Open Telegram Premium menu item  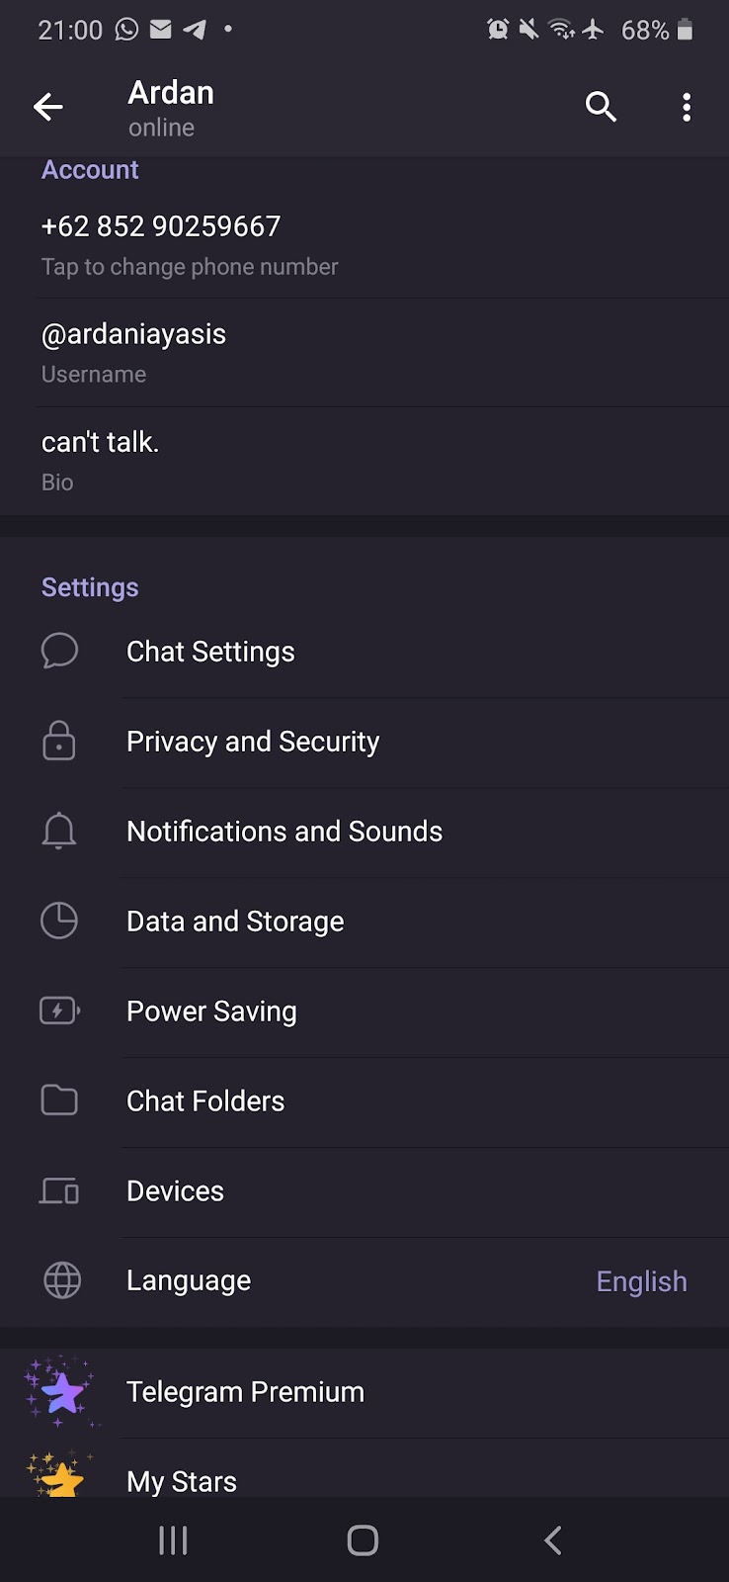point(246,1392)
